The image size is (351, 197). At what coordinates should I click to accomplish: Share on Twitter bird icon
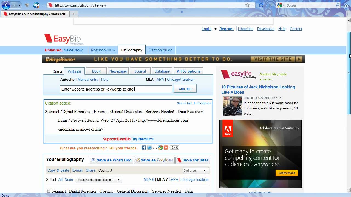point(149,147)
